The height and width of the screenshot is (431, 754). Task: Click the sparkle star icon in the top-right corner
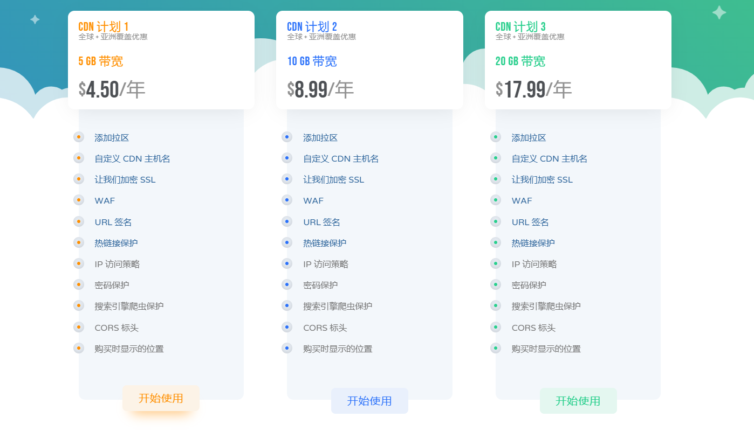click(x=718, y=12)
